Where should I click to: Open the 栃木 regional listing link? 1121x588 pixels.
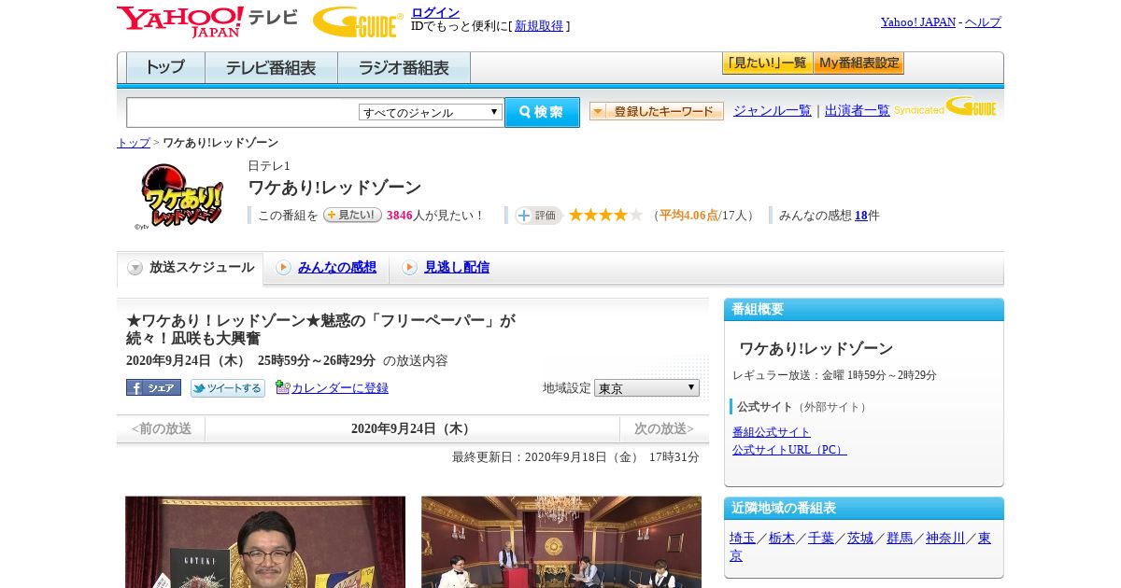click(782, 538)
